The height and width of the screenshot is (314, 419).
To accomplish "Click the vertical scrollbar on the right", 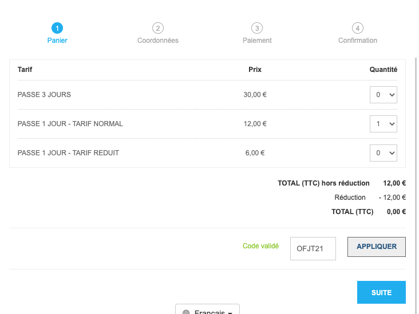I will pos(416,184).
